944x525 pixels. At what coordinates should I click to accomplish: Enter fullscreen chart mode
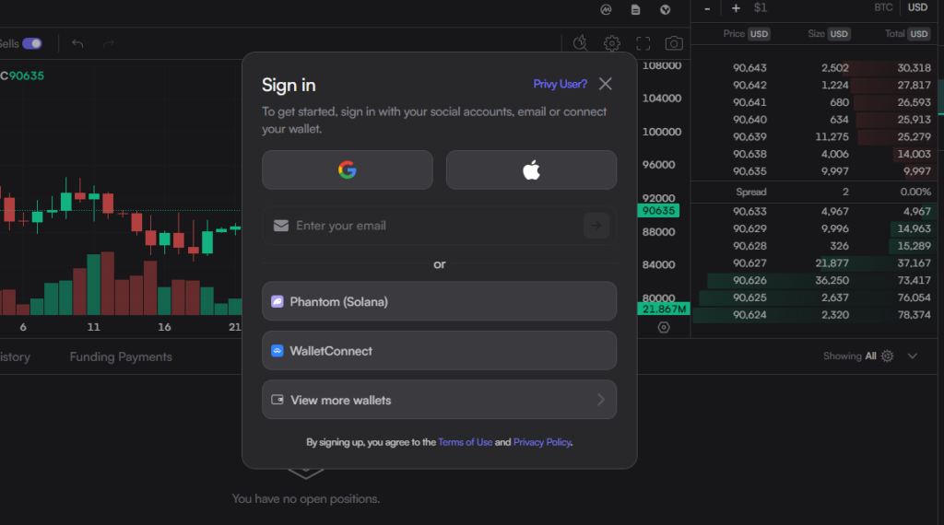pos(643,43)
